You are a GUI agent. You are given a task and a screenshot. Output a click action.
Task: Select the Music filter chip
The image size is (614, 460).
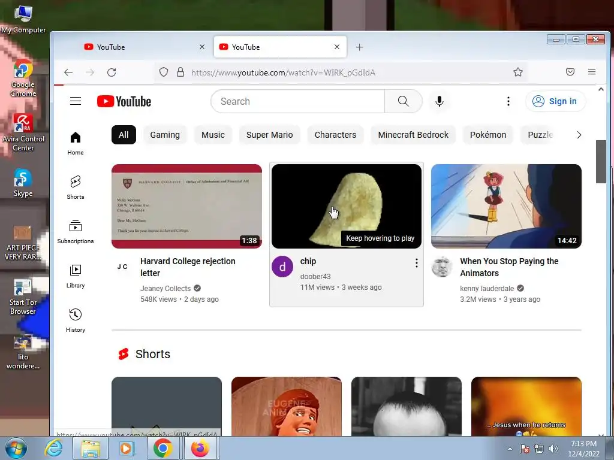213,135
